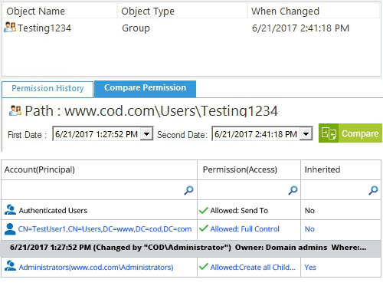This screenshot has height=299, width=383.
Task: Click the search icon in Inherited filter
Action: click(x=373, y=190)
